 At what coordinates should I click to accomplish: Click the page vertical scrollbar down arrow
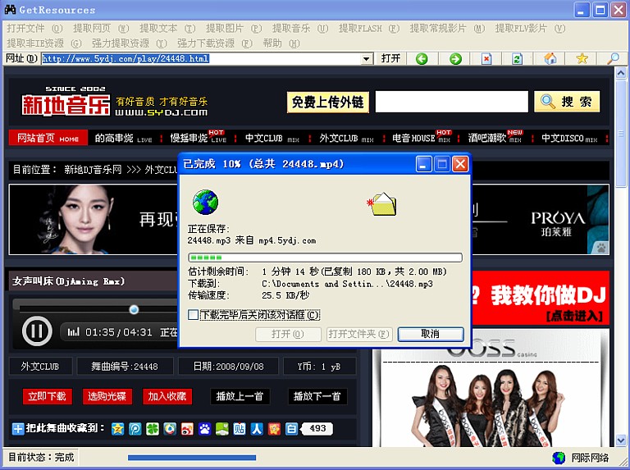click(x=620, y=440)
